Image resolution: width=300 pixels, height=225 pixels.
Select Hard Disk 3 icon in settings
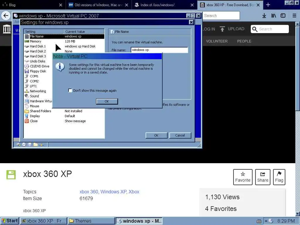pos(27,56)
